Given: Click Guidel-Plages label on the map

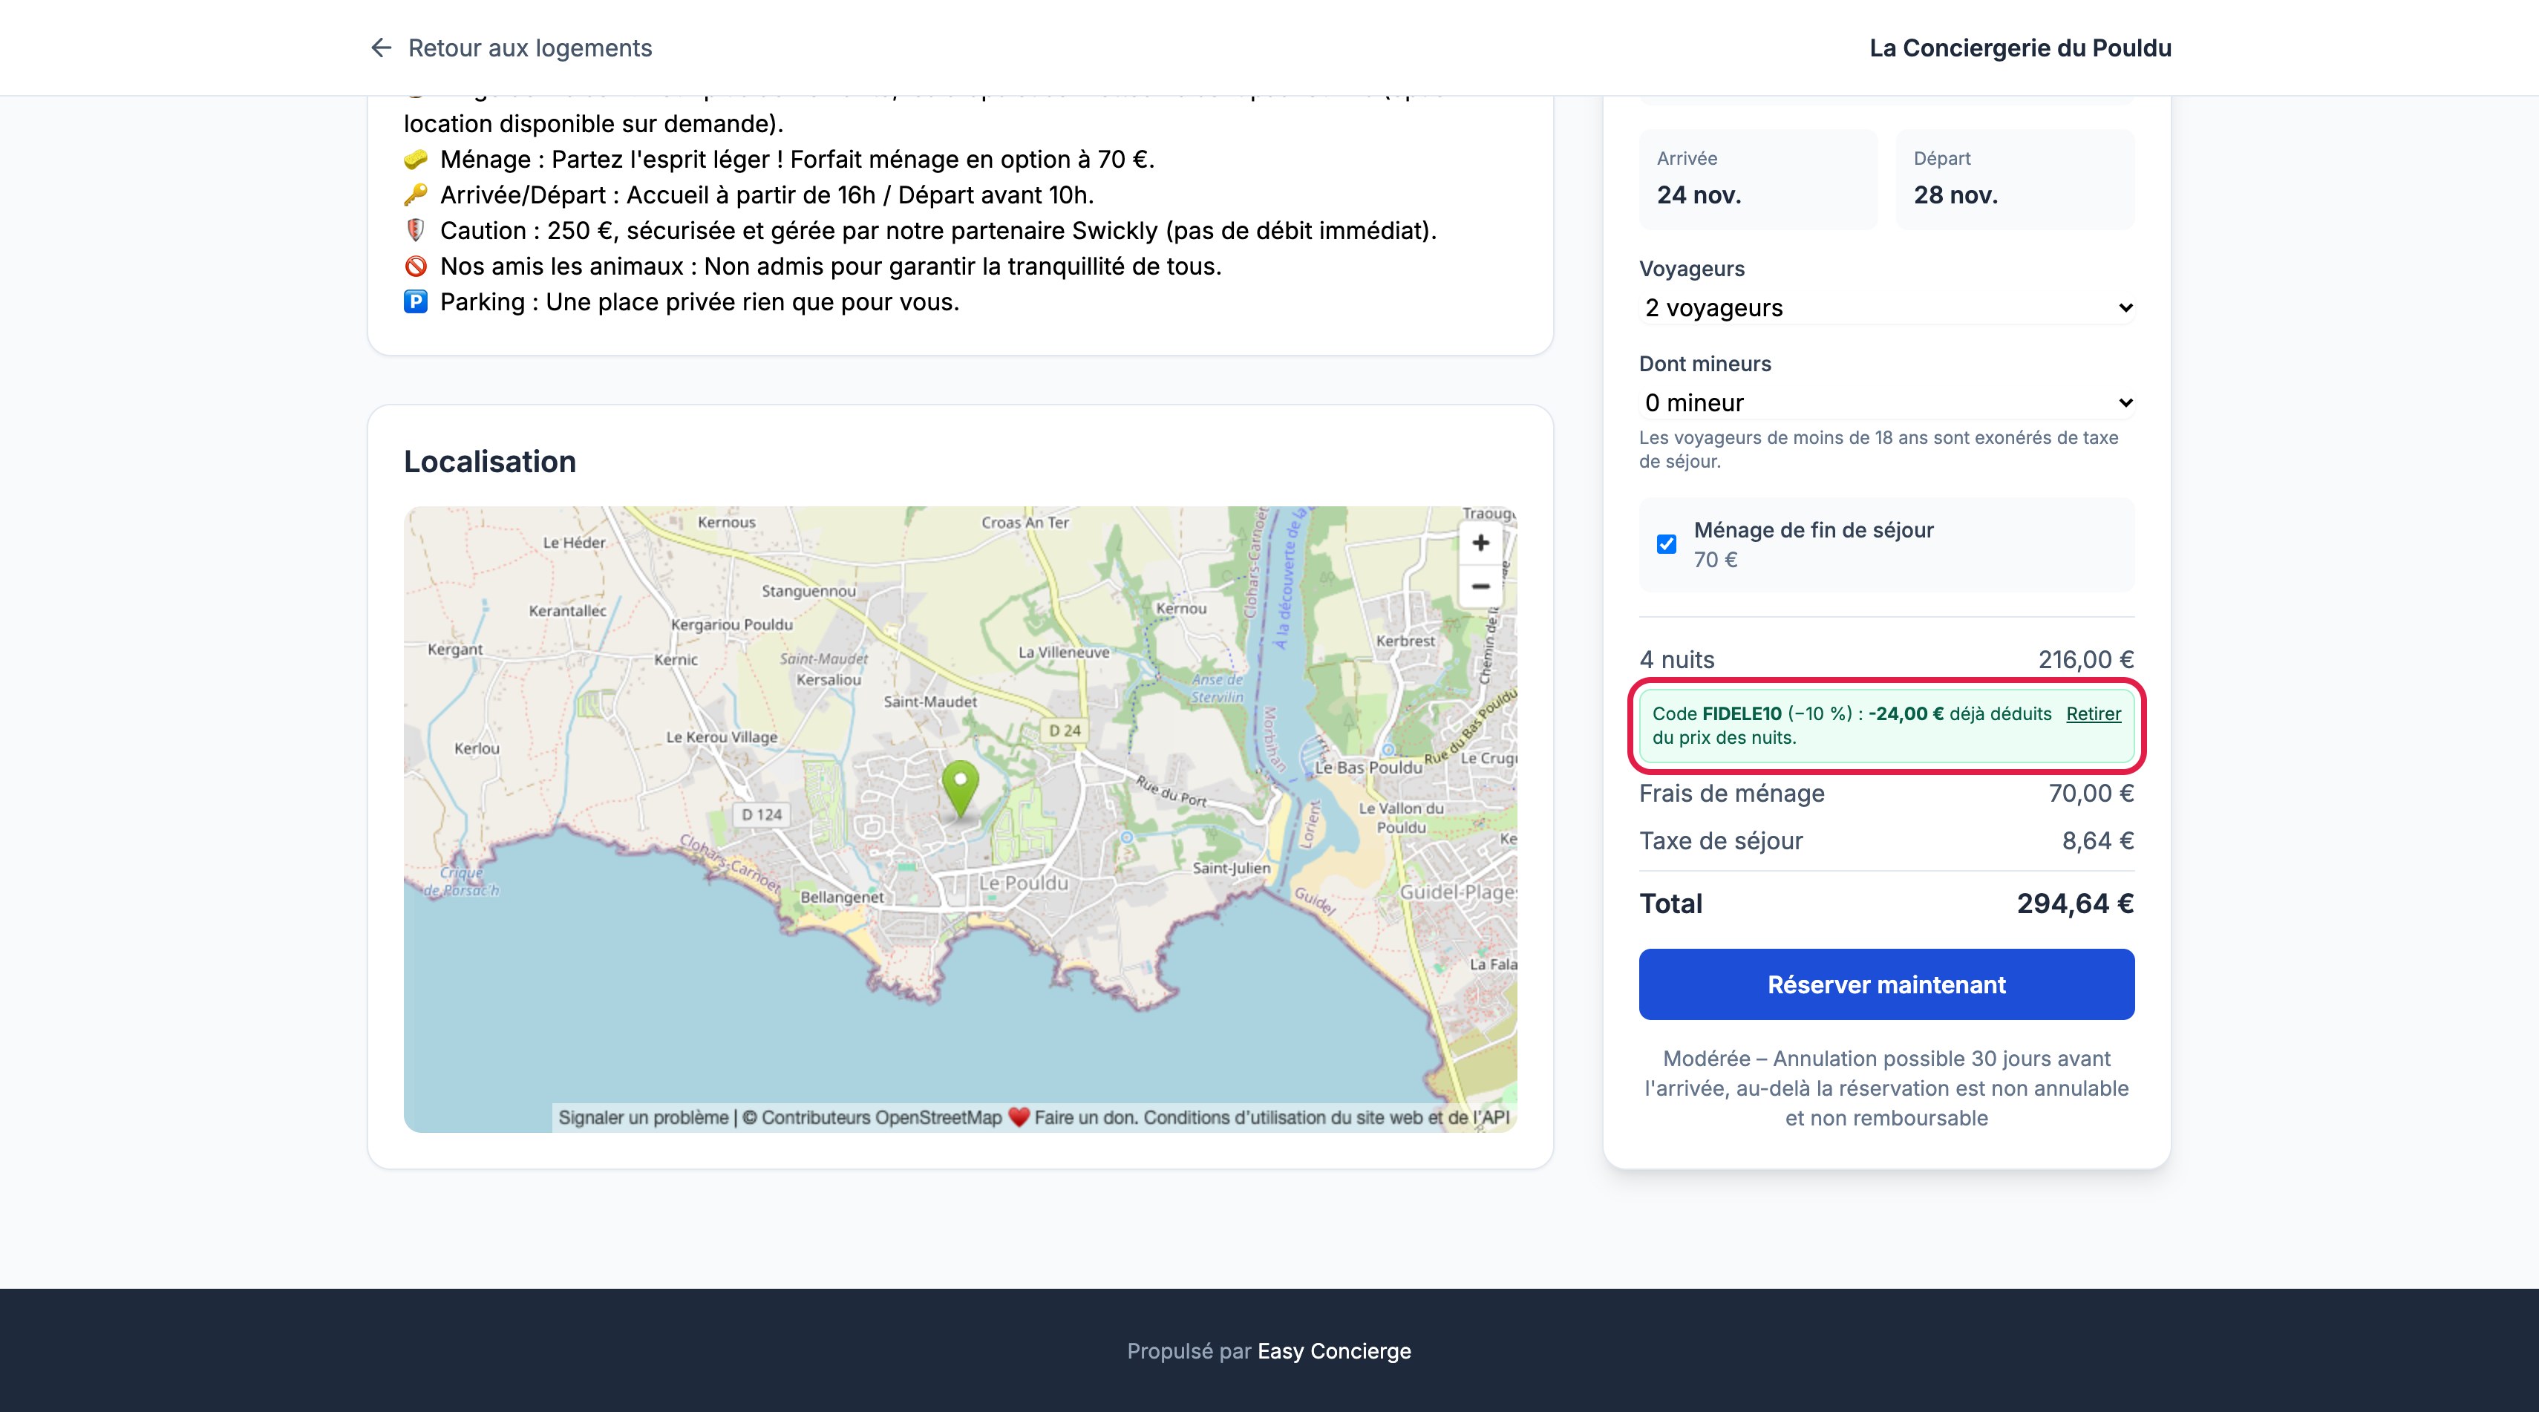Looking at the screenshot, I should point(1459,892).
